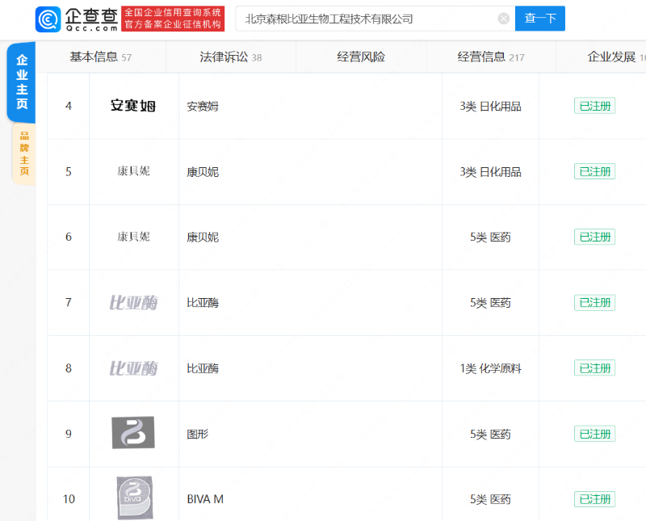This screenshot has width=646, height=521.
Task: Switch to the 法律诉讼 tab
Action: tap(230, 57)
